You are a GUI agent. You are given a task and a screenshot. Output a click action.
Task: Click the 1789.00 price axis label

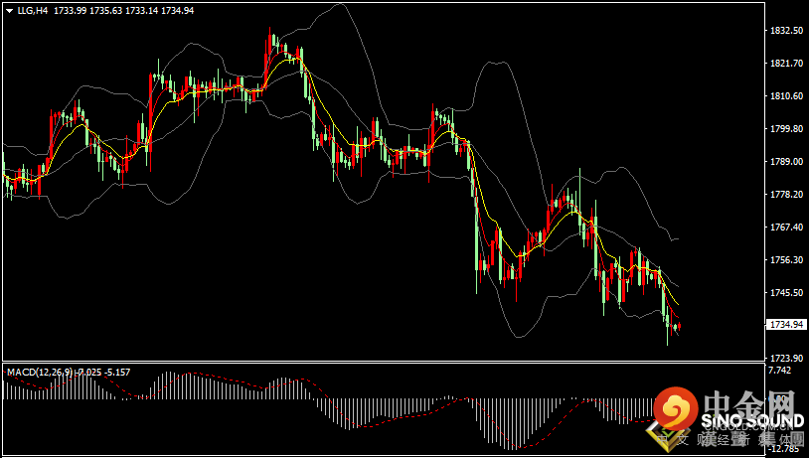(x=787, y=161)
